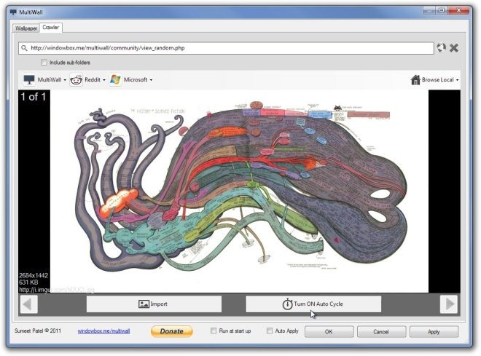Expand the Browse Local dropdown arrow
The height and width of the screenshot is (356, 481).
(457, 80)
